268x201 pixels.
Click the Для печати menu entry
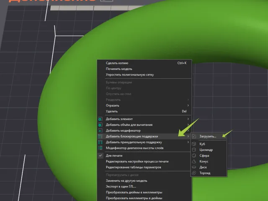[x=144, y=155]
